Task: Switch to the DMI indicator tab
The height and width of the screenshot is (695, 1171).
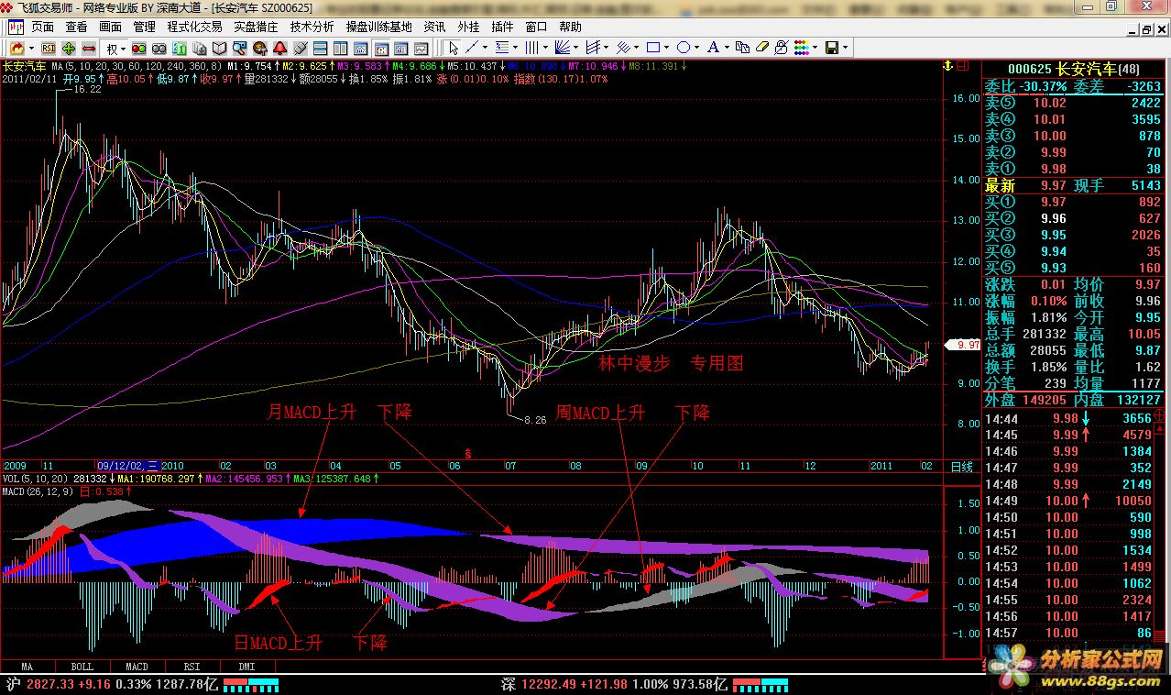Action: 246,667
